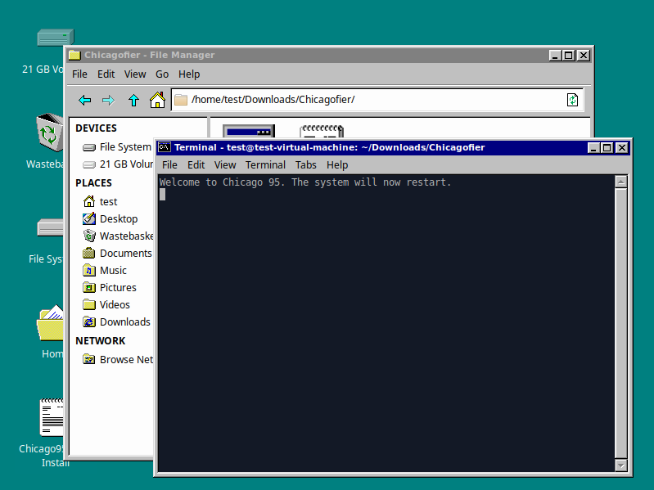Select the installer file thumbnail in File Manager
654x490 pixels.
pos(249,131)
